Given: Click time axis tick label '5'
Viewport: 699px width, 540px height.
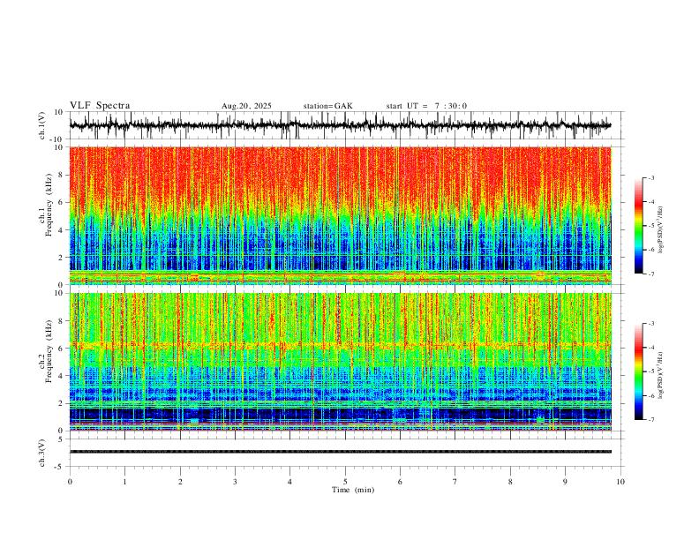Looking at the screenshot, I should pyautogui.click(x=345, y=482).
